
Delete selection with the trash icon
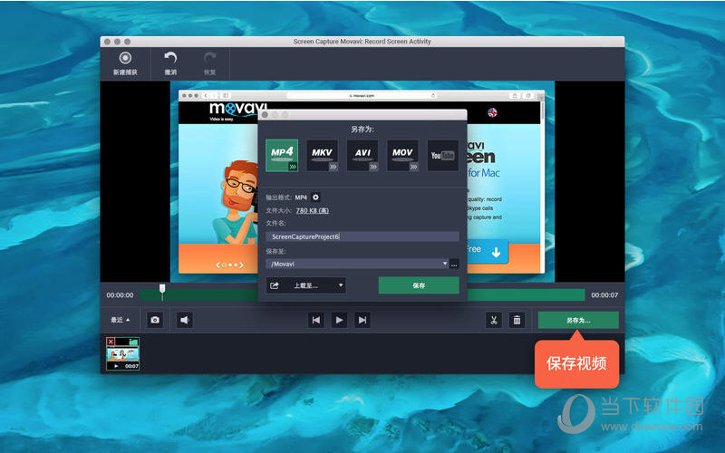tap(517, 320)
